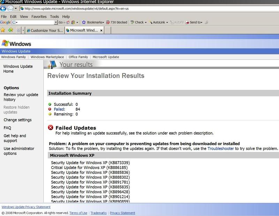The image size is (279, 216).
Task: Expand the Check dropdown arrow
Action: click(146, 22)
